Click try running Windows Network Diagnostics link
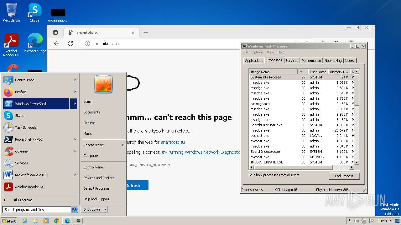The height and width of the screenshot is (225, 401). [x=201, y=152]
